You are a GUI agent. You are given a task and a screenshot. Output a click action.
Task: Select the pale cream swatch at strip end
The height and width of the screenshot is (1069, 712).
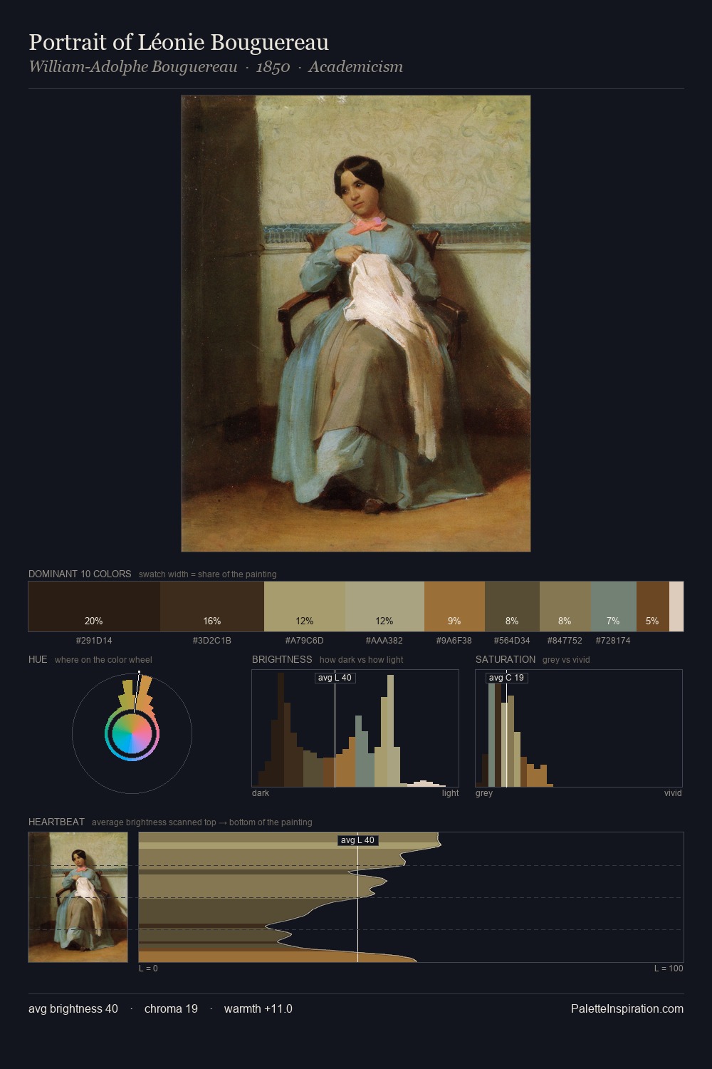pyautogui.click(x=676, y=606)
